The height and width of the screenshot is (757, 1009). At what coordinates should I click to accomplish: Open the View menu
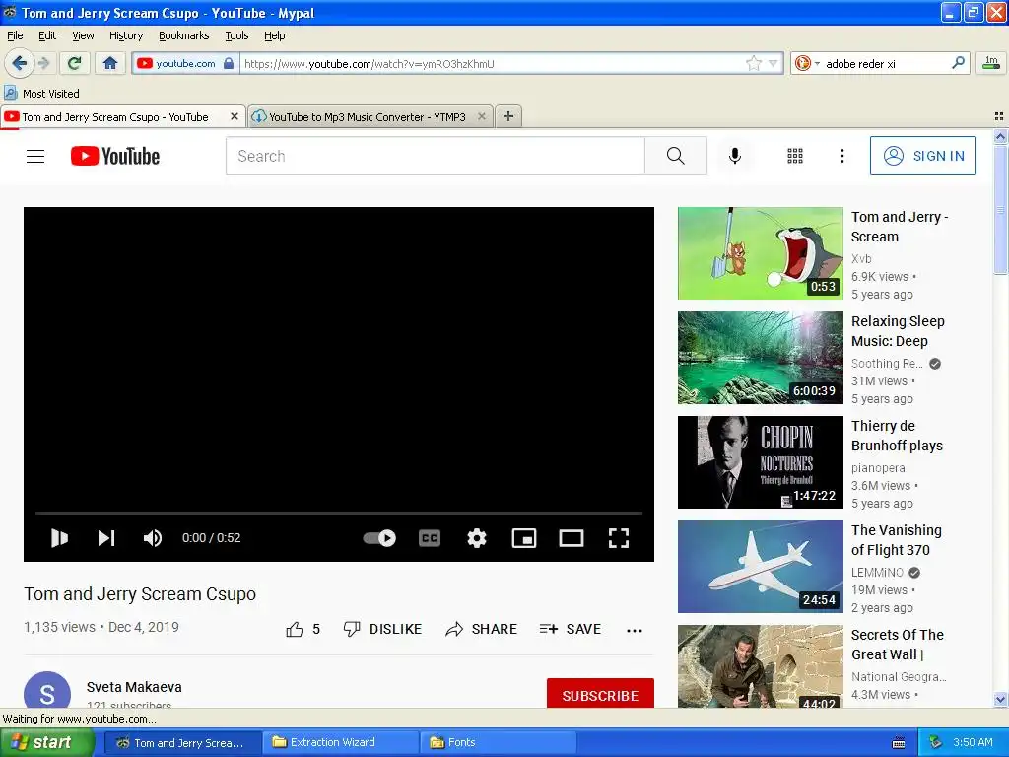point(83,35)
